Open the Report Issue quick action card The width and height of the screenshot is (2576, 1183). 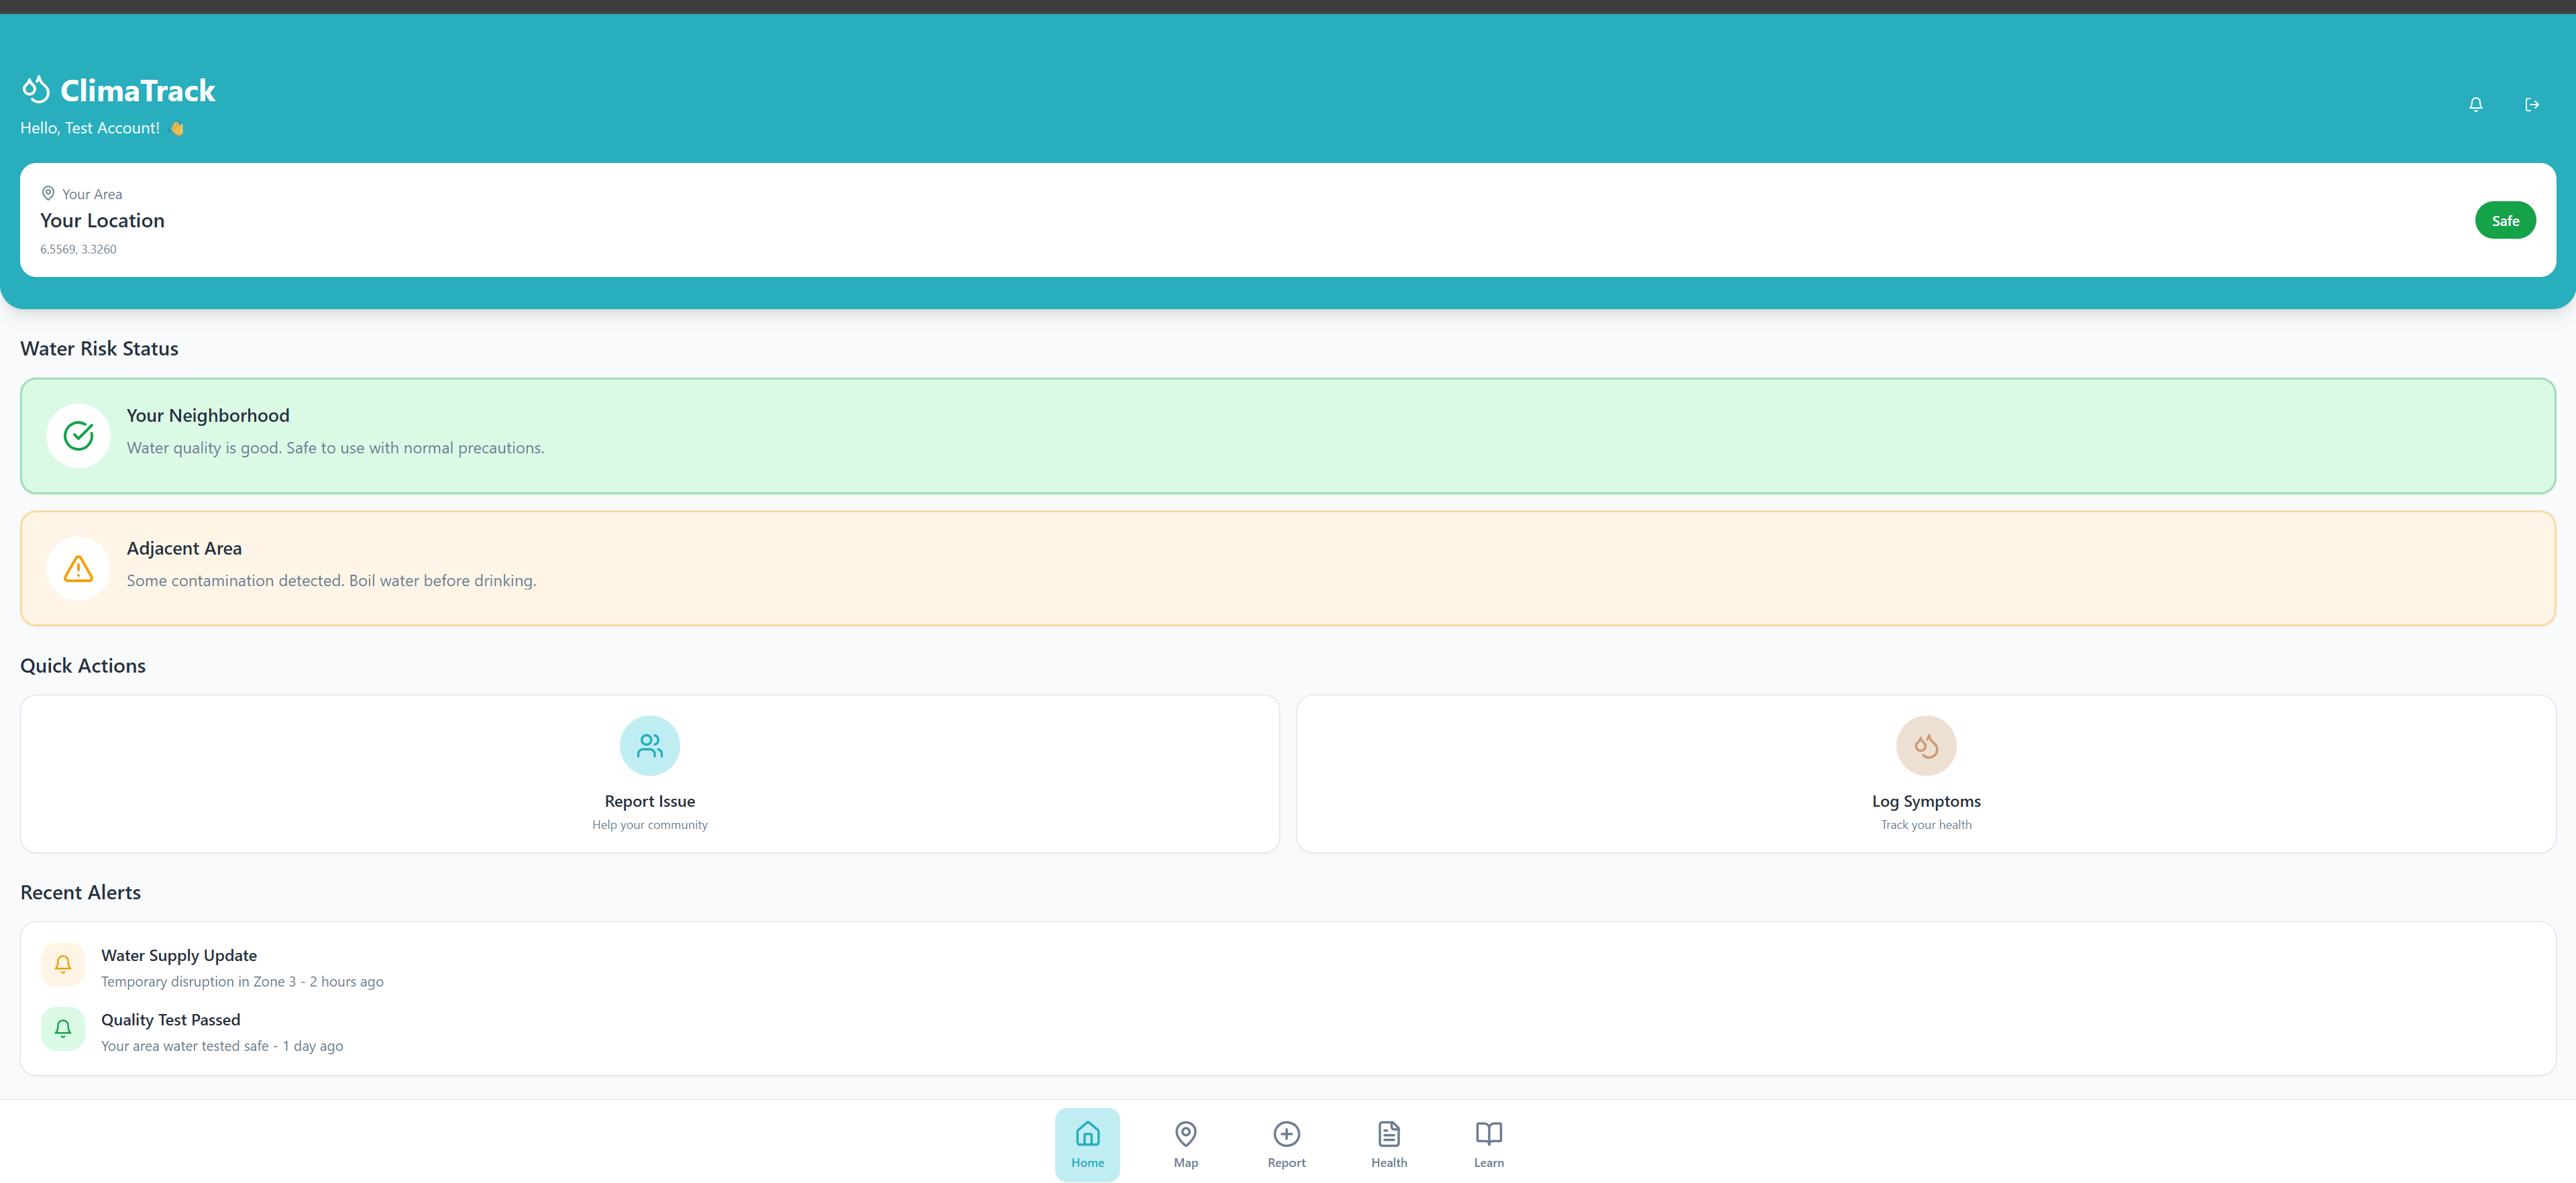coord(649,801)
